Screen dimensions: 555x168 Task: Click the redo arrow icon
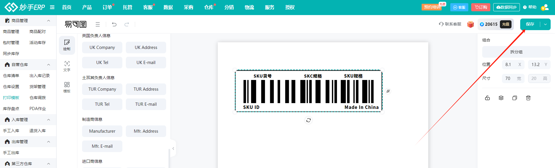click(127, 24)
